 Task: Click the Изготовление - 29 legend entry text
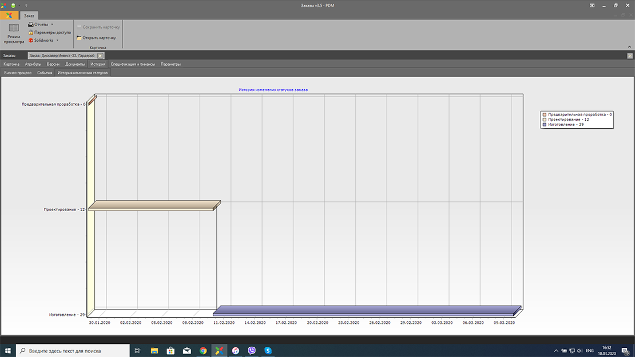click(x=566, y=124)
